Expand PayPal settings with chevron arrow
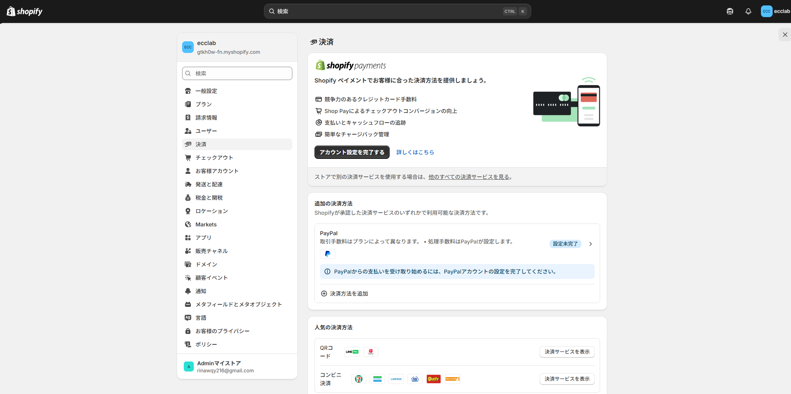Screen dimensions: 791x394 [x=590, y=244]
